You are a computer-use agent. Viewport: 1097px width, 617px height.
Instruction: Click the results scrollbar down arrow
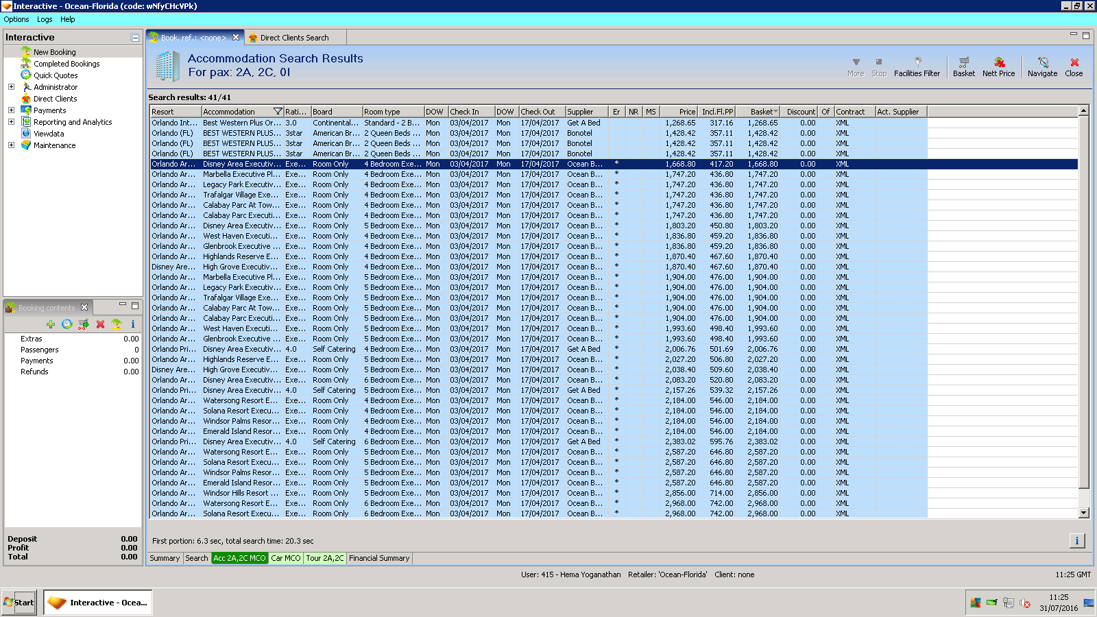point(1083,513)
